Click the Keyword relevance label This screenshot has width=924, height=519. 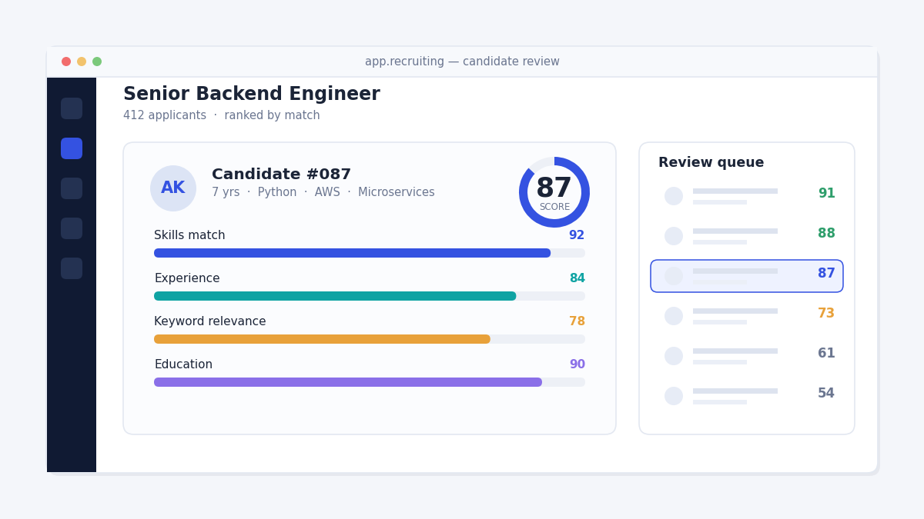pos(210,321)
